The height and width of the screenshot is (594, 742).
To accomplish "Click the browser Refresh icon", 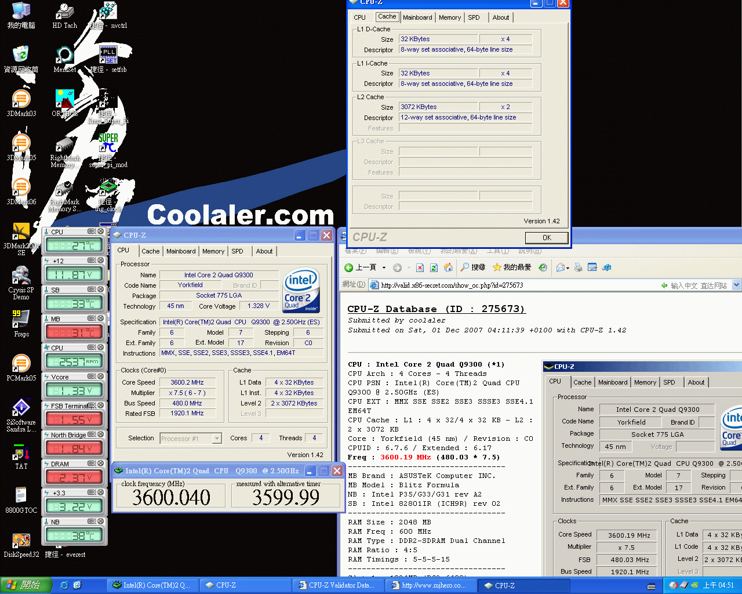I will tap(434, 267).
